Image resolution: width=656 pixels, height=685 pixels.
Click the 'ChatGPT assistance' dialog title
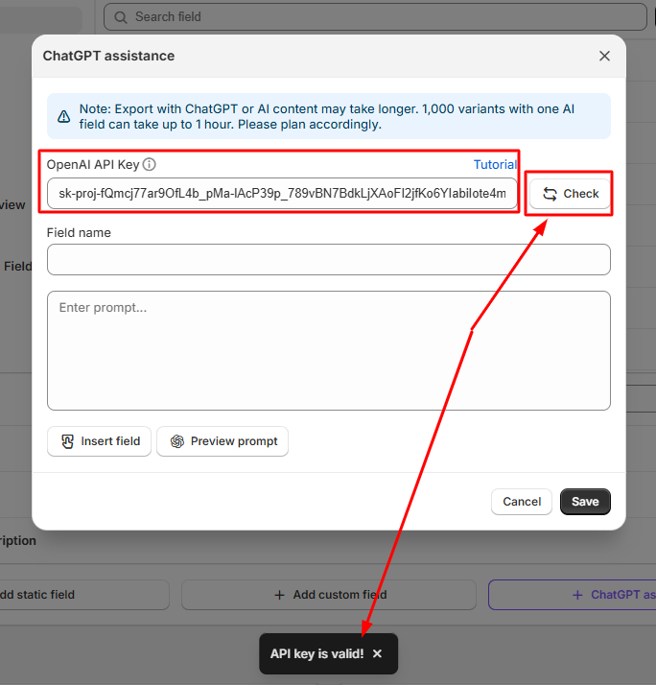[108, 56]
